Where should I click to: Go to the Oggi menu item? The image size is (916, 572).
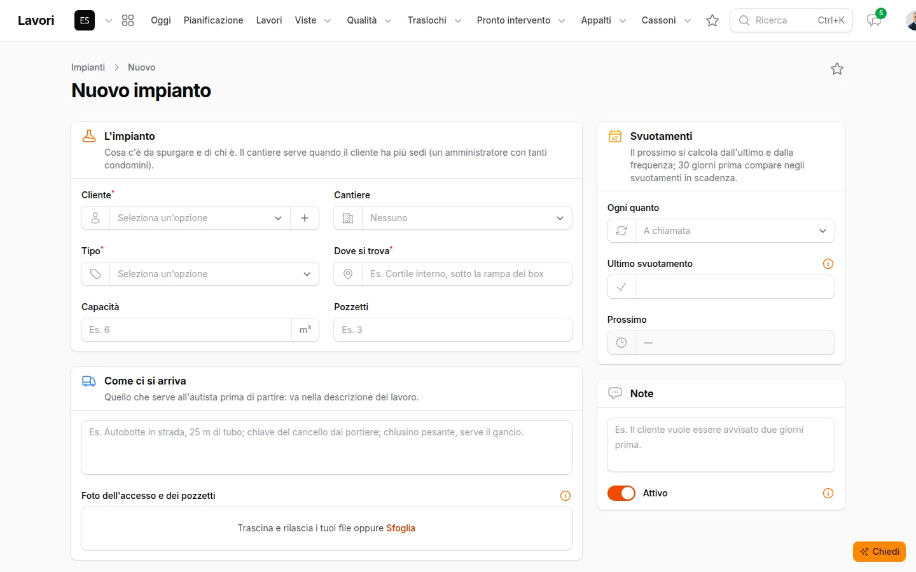tap(161, 20)
